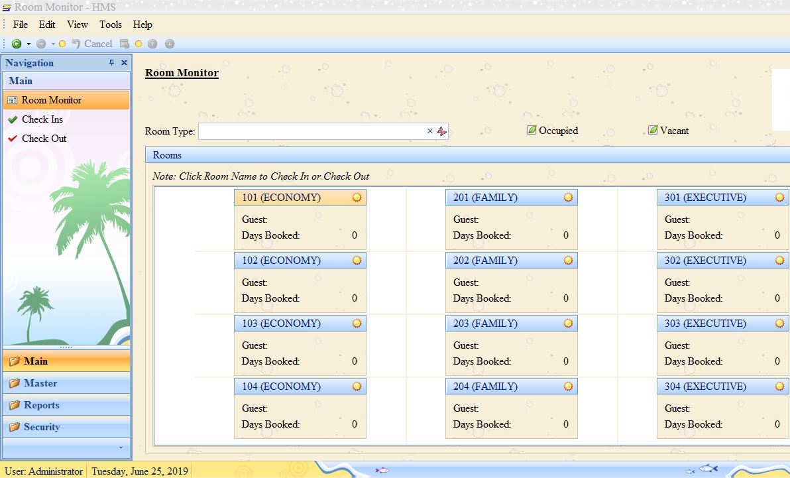
Task: Click the Room Monitor grid icon in navigation
Action: (x=12, y=100)
